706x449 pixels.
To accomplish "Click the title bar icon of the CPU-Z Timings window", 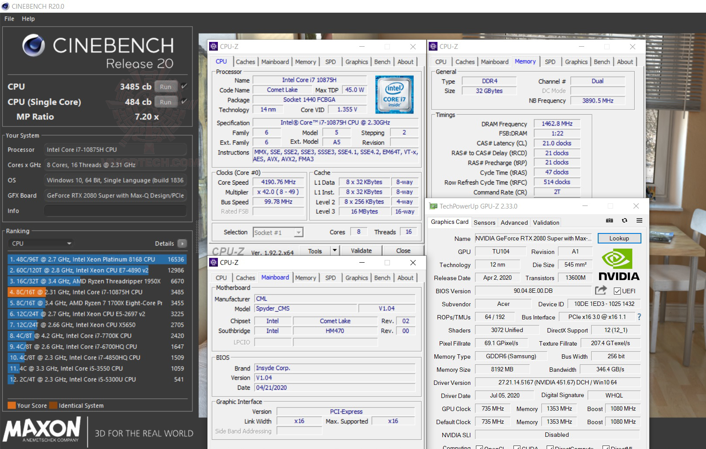I will (433, 46).
